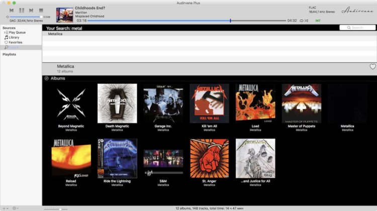Seek using the track progress marker
The height and width of the screenshot is (211, 377).
coord(230,21)
